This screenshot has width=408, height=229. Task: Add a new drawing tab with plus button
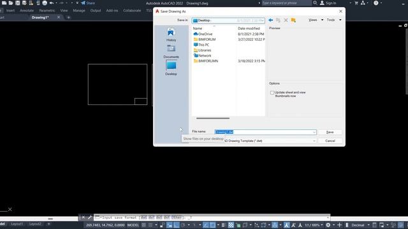(68, 17)
